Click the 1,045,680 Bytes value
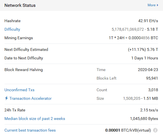The width and height of the screenshot is (163, 137). (144, 119)
